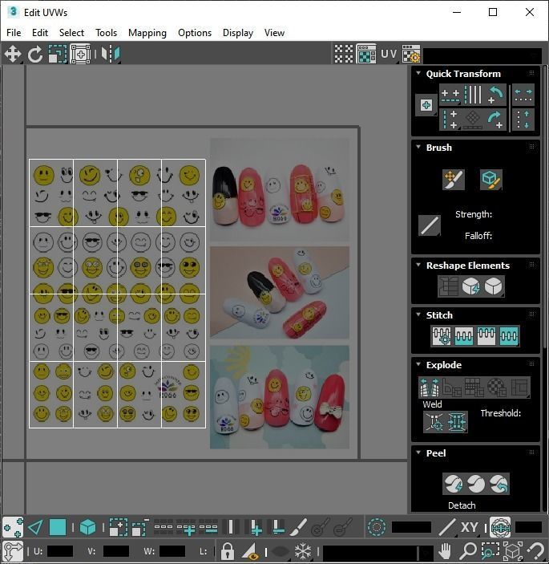Viewport: 549px width, 564px height.
Task: Collapse the Quick Transform rollout
Action: click(x=418, y=73)
